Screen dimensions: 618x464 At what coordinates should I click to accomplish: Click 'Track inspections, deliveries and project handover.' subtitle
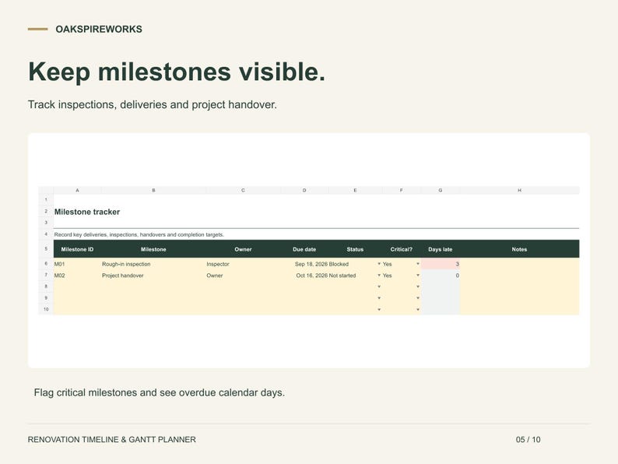pyautogui.click(x=152, y=105)
